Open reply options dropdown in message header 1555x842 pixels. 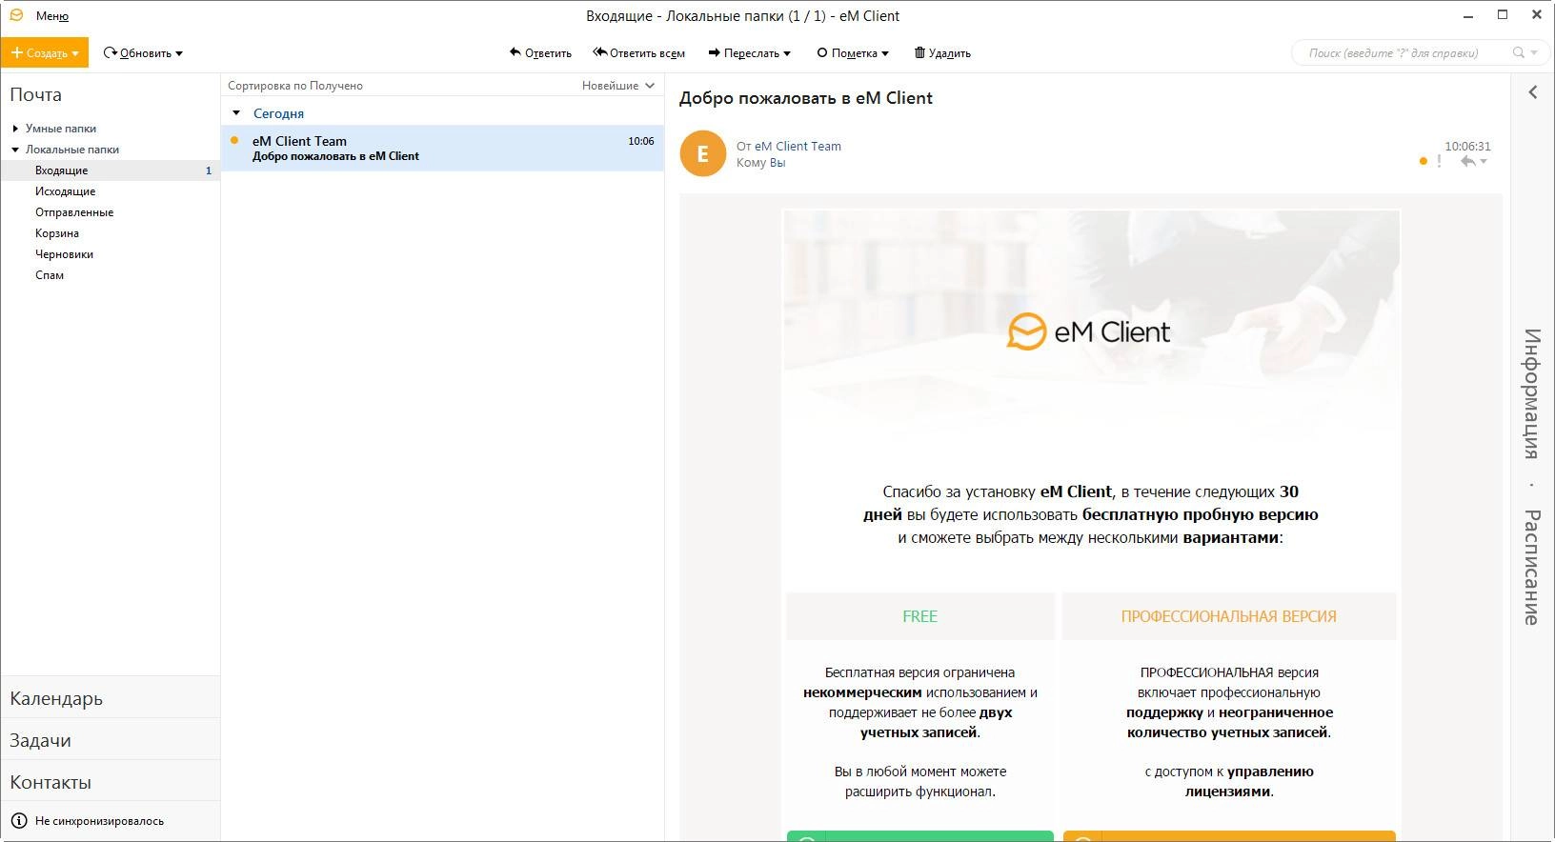(x=1484, y=162)
